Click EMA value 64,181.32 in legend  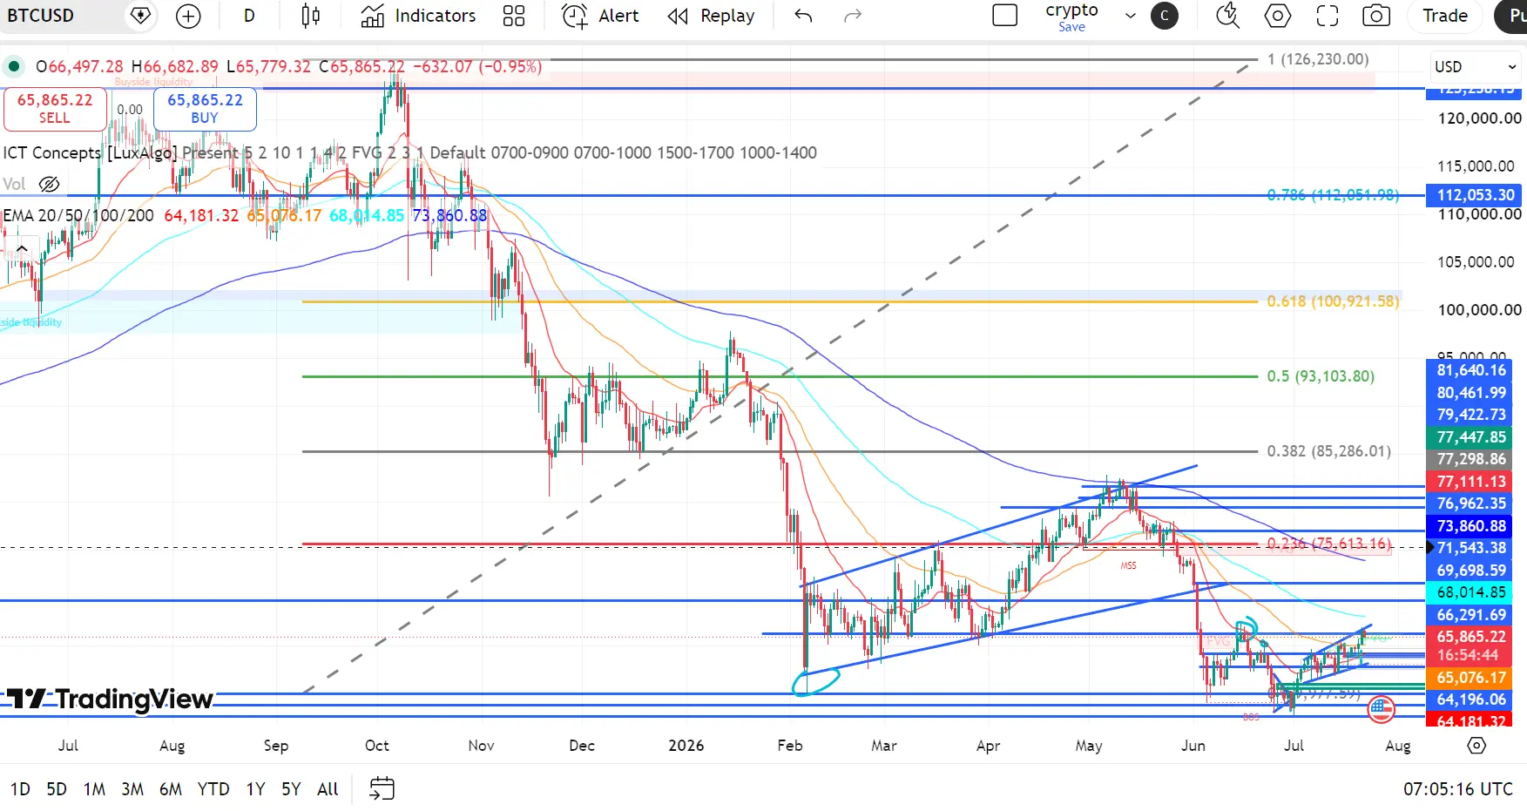201,215
